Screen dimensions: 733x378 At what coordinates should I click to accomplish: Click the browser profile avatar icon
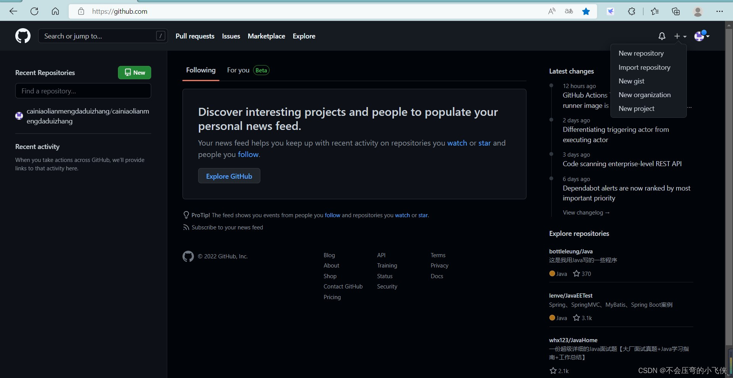pos(698,11)
